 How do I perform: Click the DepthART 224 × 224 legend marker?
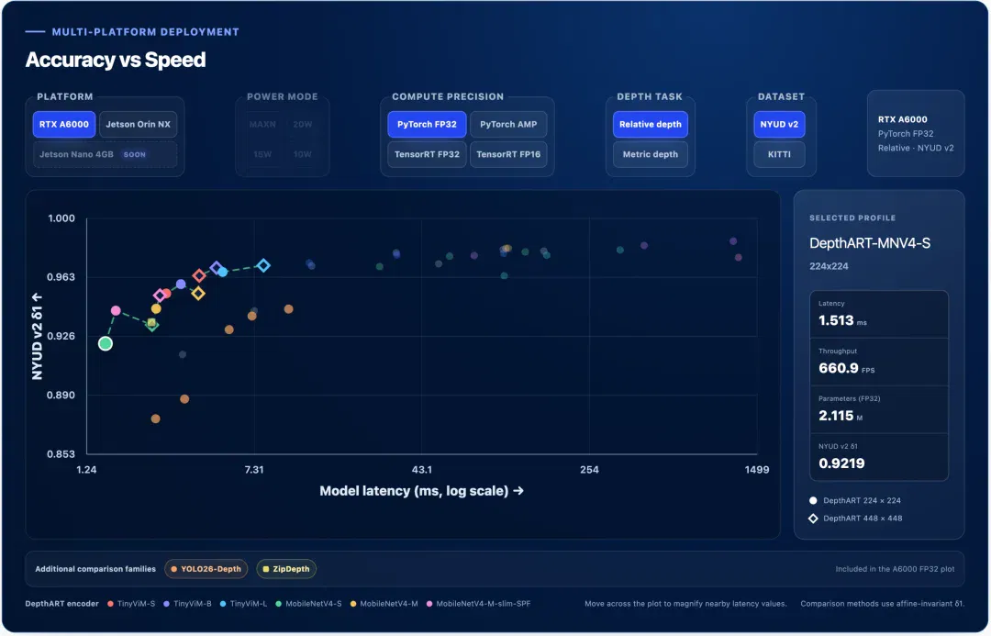813,501
